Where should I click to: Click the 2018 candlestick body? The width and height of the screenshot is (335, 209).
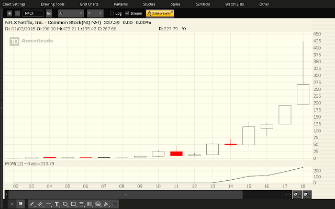(303, 94)
